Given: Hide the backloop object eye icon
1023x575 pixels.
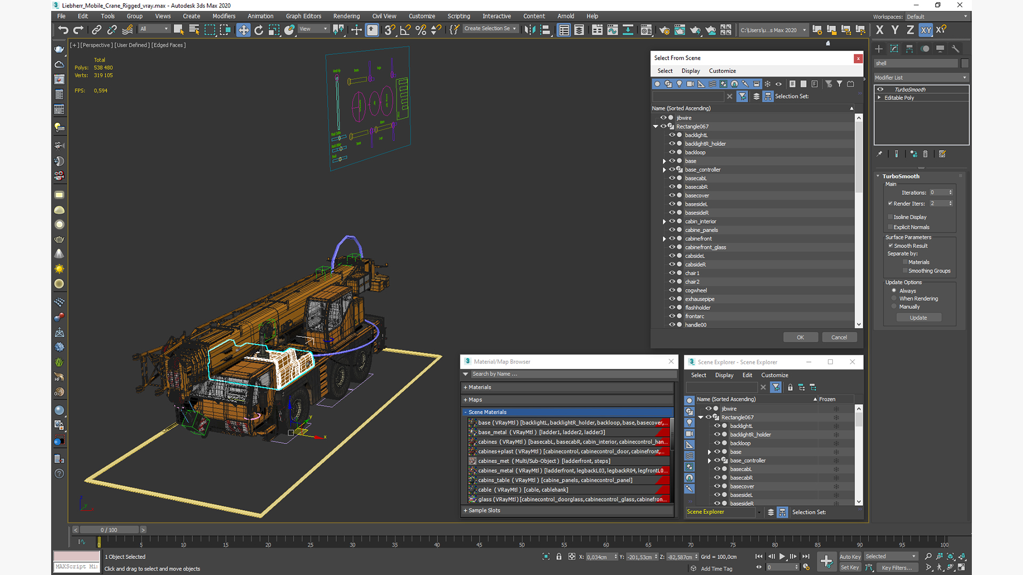Looking at the screenshot, I should pos(672,152).
